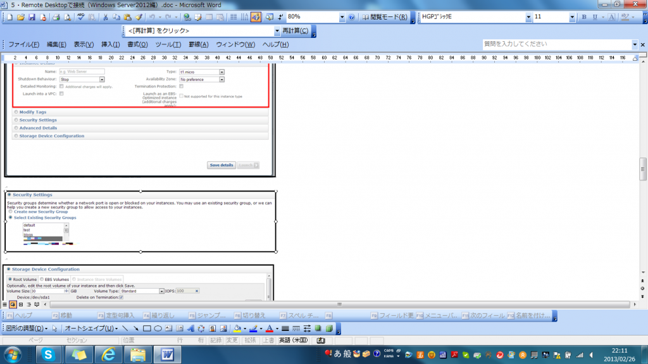
Task: Open the File menu
Action: 23,45
